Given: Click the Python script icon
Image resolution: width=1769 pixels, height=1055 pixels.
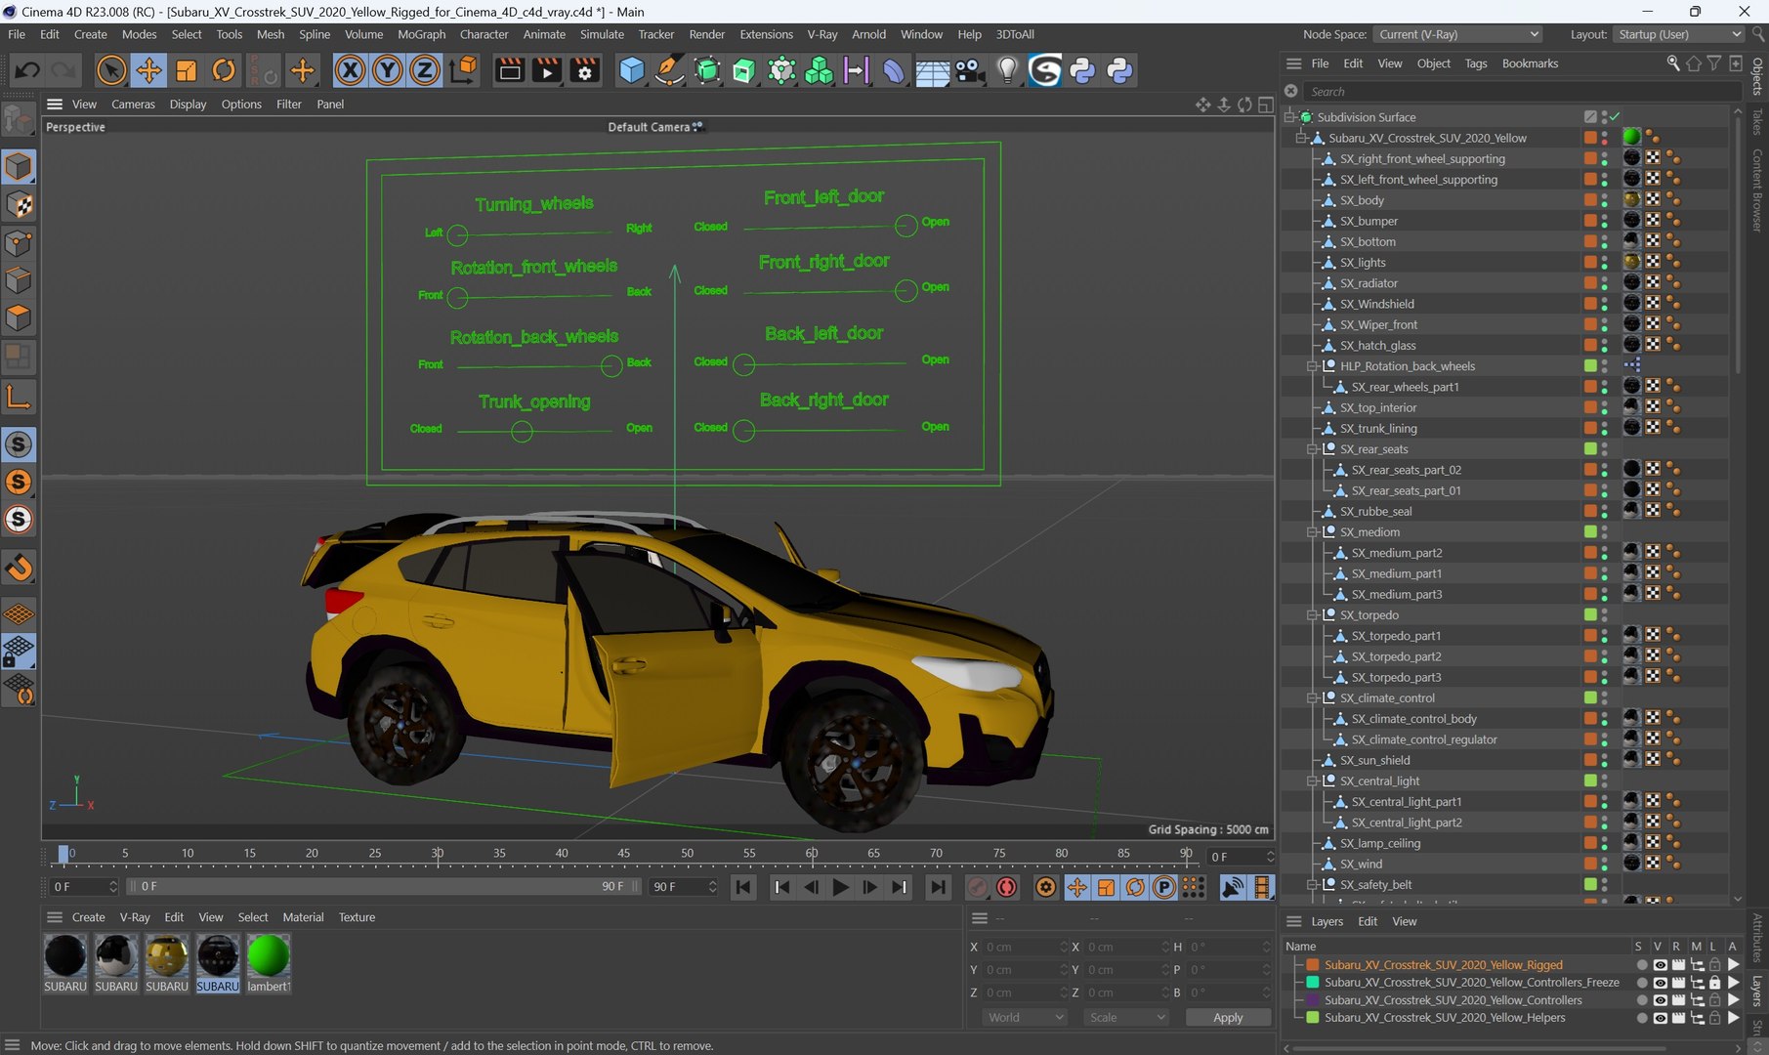Looking at the screenshot, I should click(x=1082, y=70).
